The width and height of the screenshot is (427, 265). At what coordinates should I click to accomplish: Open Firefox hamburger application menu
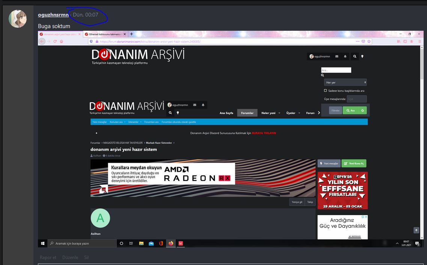click(x=419, y=41)
